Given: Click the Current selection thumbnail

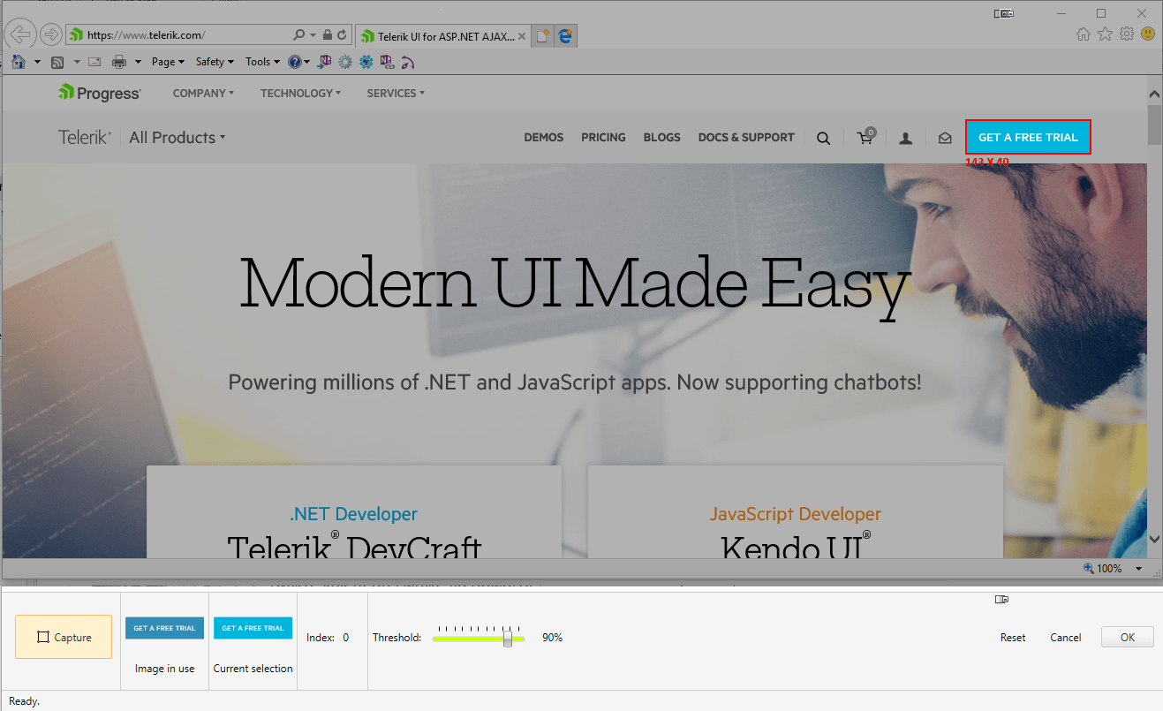Looking at the screenshot, I should coord(253,628).
